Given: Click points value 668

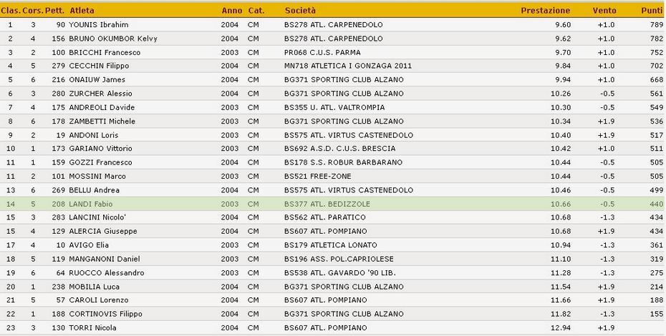Looking at the screenshot, I should tap(657, 80).
